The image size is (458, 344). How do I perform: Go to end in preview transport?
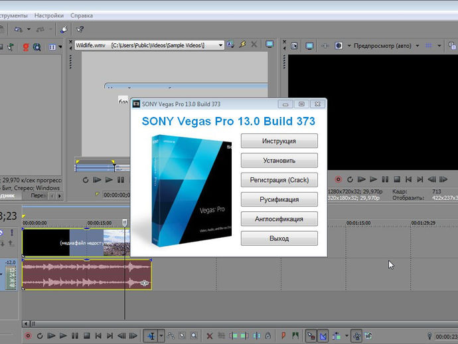(x=420, y=179)
